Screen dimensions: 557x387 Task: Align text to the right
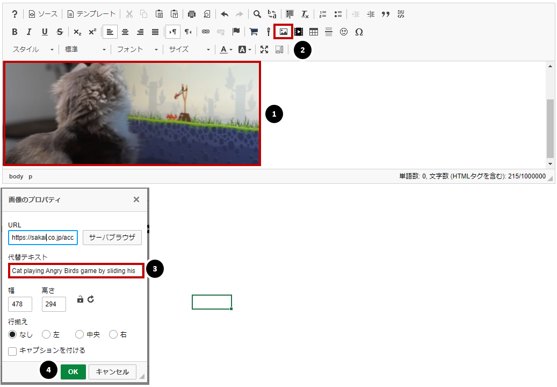[140, 32]
